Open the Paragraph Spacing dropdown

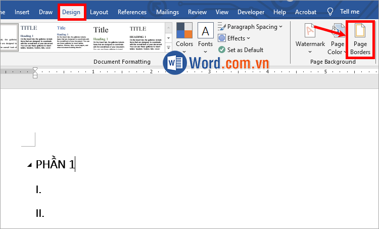(250, 27)
